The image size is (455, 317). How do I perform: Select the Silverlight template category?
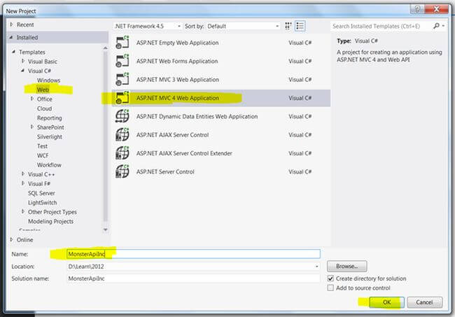[49, 136]
